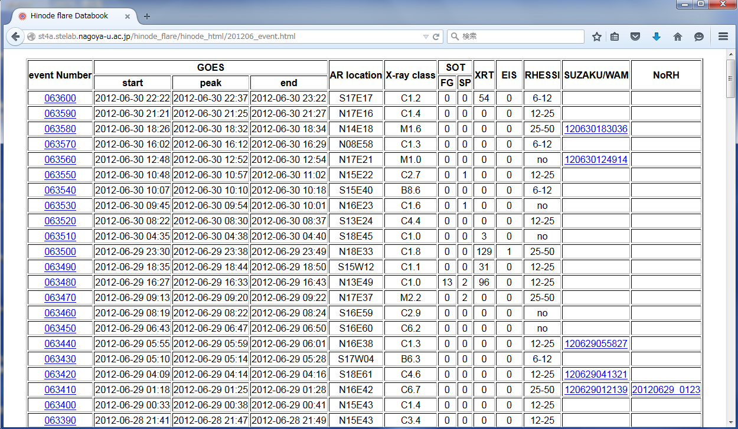Open event number 063470 link
Viewport: 738px width, 429px height.
point(60,297)
